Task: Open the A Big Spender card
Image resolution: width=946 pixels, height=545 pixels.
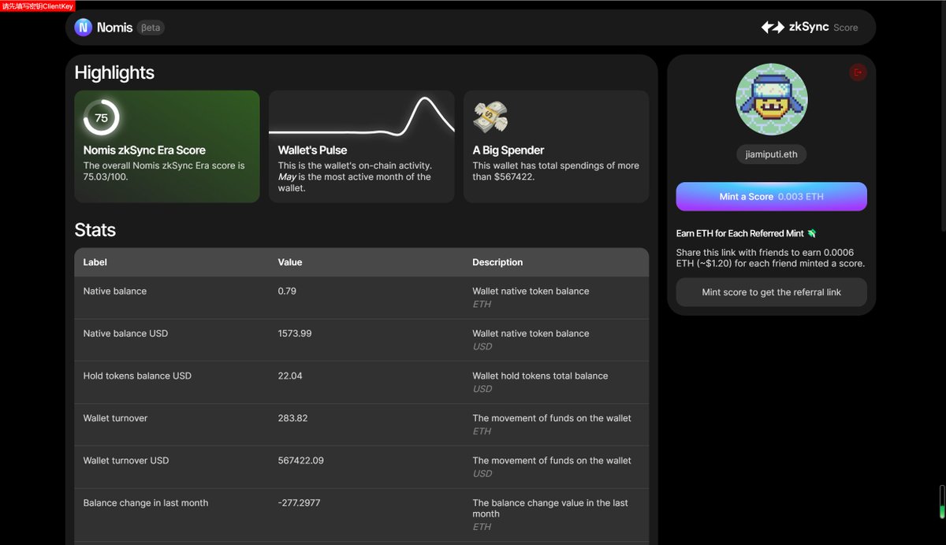Action: [x=557, y=146]
